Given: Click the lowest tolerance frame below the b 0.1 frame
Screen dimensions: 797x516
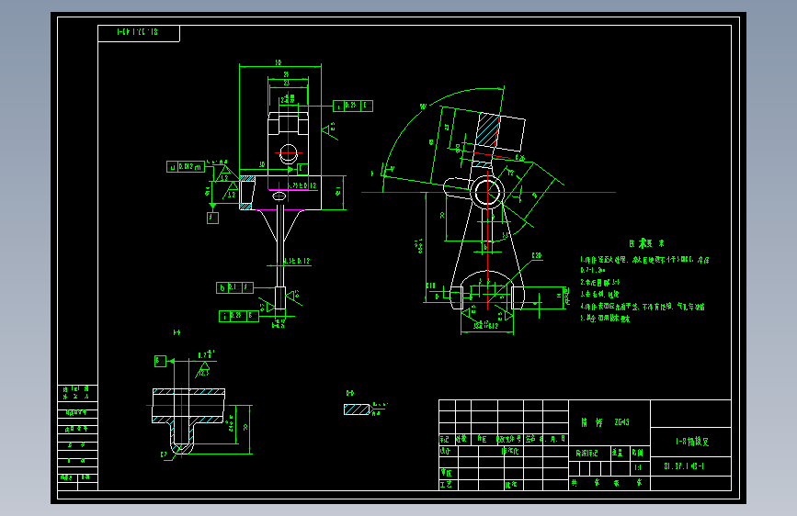Looking at the screenshot, I should pyautogui.click(x=239, y=317).
